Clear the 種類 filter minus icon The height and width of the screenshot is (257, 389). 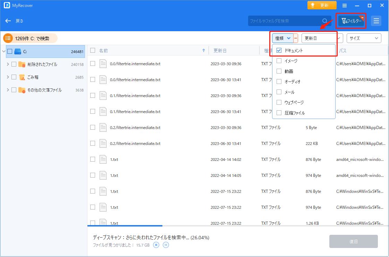click(296, 38)
